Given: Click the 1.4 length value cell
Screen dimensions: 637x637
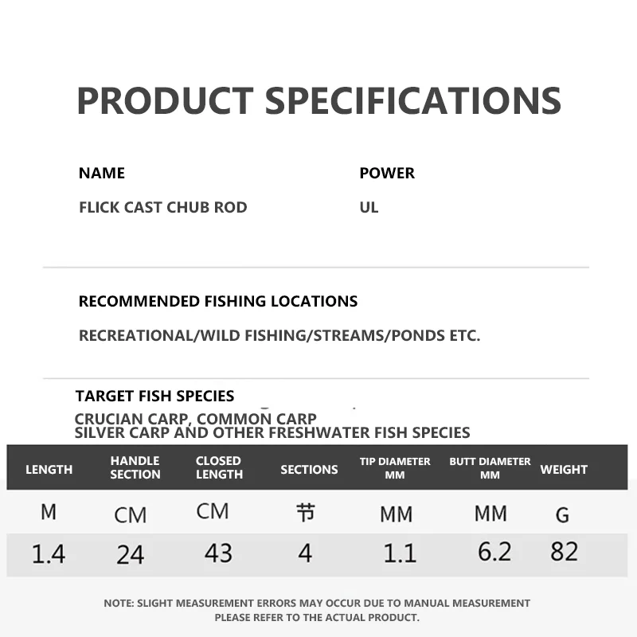Looking at the screenshot, I should pos(49,553).
